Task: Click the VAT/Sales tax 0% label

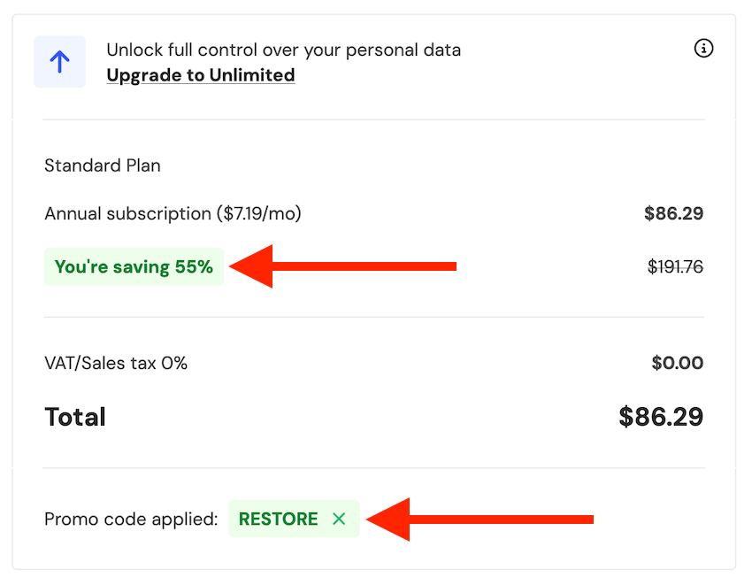Action: [116, 363]
